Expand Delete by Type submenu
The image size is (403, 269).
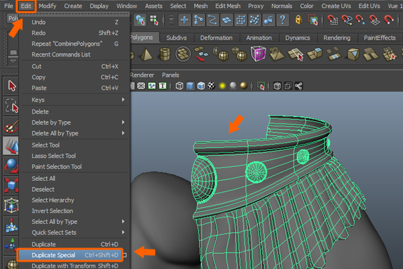(x=74, y=122)
